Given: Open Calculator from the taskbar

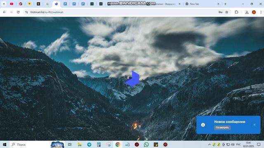Looking at the screenshot, I should click(x=99, y=144).
